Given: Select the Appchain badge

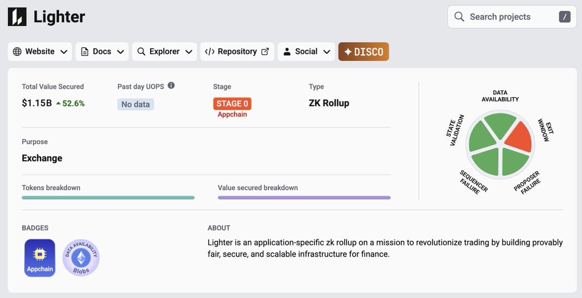Looking at the screenshot, I should pyautogui.click(x=39, y=257).
